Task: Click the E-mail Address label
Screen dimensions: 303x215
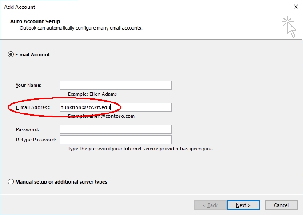Action: coord(33,107)
